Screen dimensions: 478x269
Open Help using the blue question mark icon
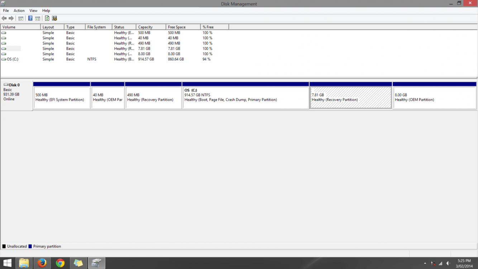(x=30, y=18)
